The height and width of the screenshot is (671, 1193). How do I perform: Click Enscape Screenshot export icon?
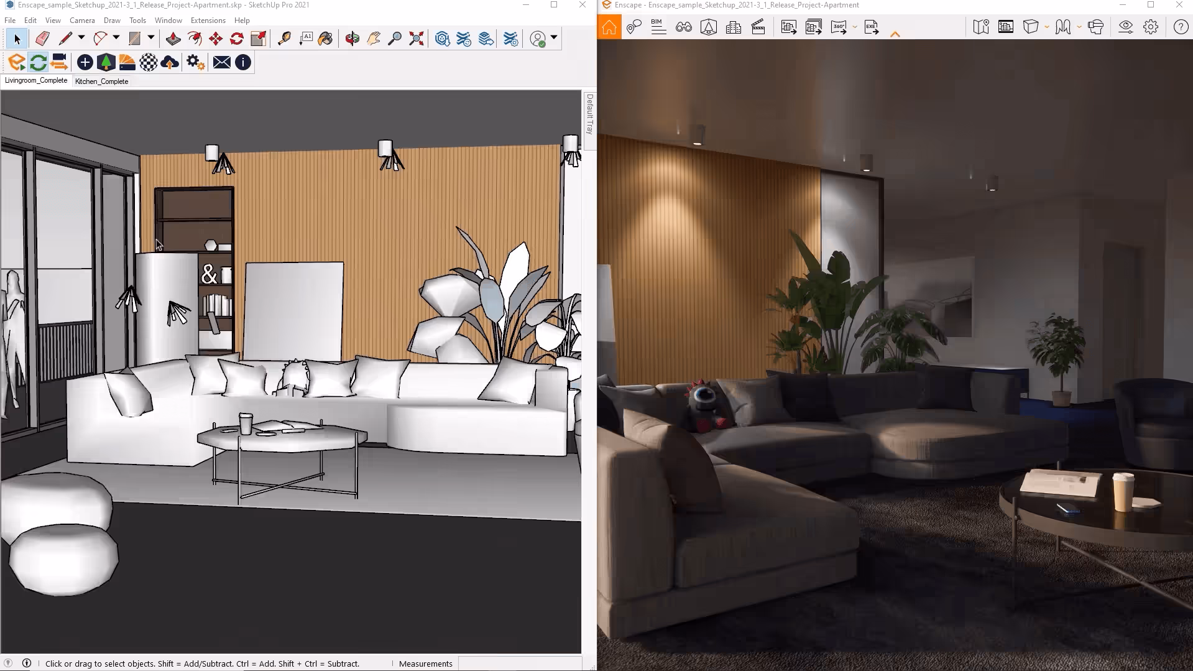(789, 27)
